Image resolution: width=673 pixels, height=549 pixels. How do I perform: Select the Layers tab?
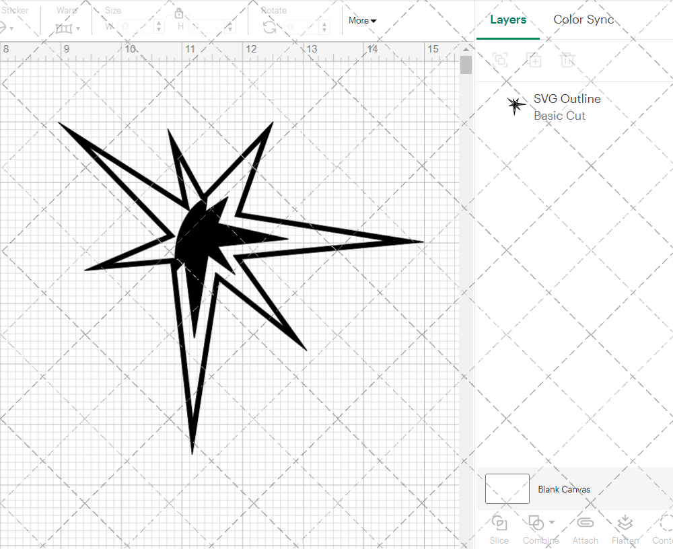(508, 20)
